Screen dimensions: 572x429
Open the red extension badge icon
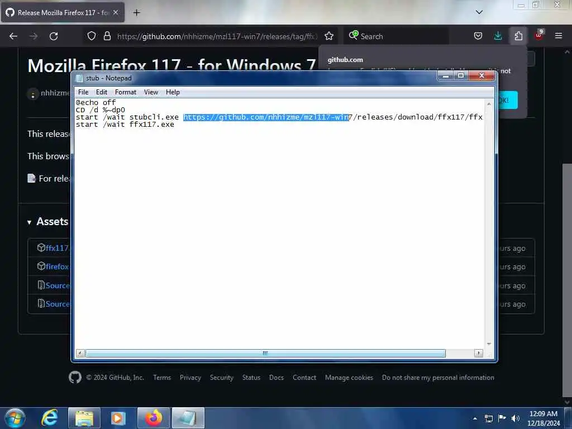[539, 35]
